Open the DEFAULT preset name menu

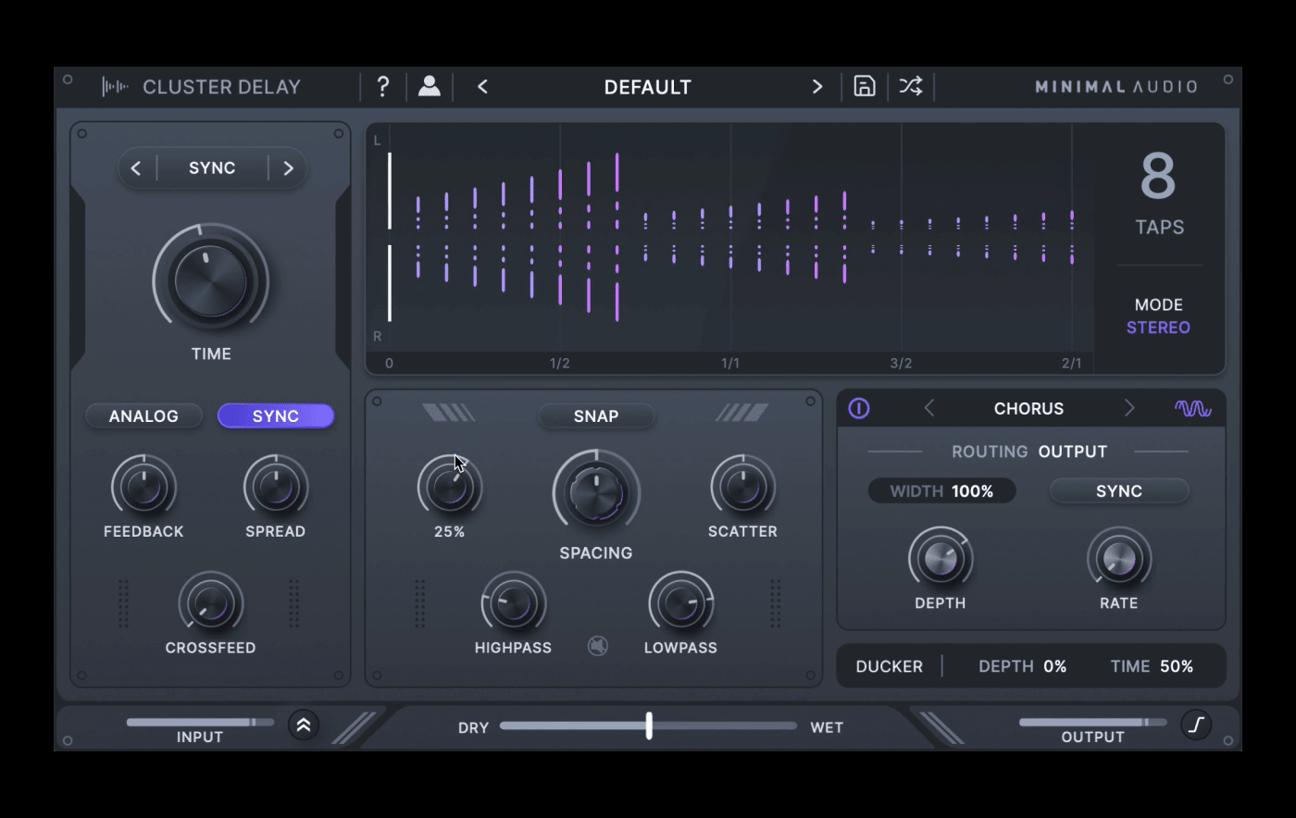648,87
